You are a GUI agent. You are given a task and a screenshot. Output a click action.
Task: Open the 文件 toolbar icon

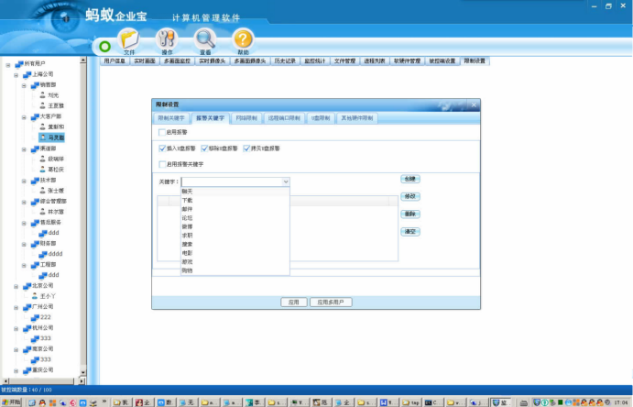[x=129, y=39]
